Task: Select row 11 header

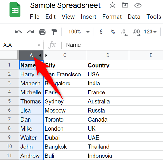Action: 9,155
